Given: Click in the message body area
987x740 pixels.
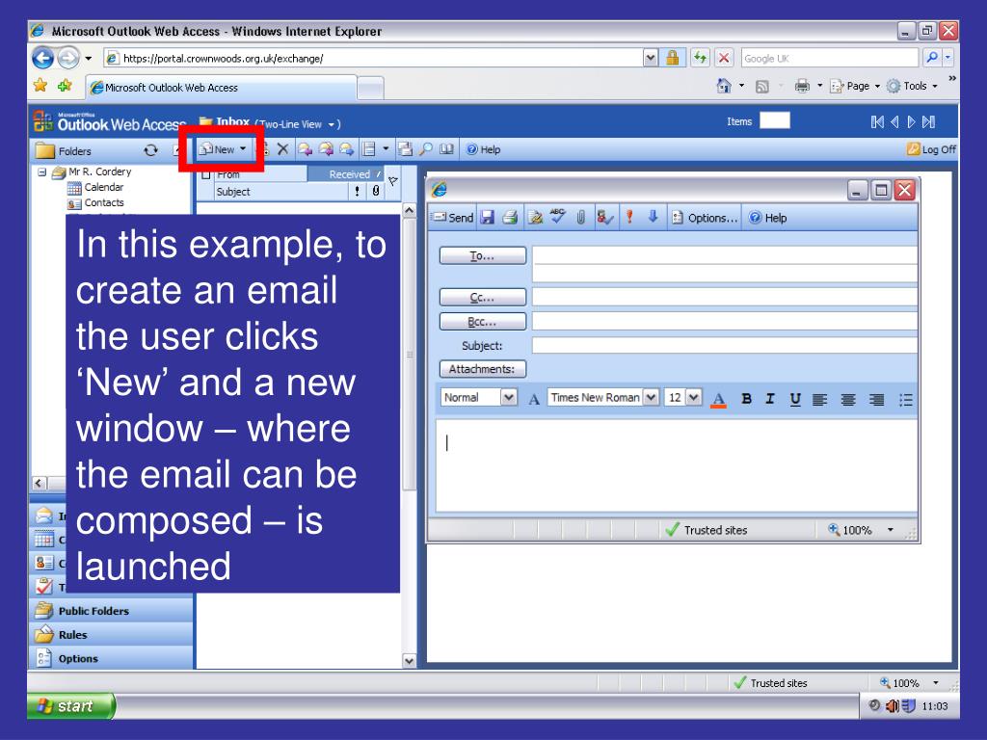Looking at the screenshot, I should coord(677,465).
